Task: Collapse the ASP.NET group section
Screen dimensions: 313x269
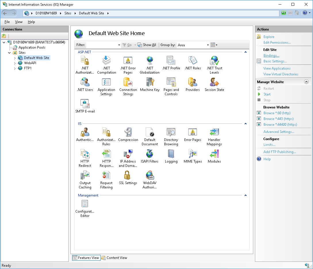Action: tap(245, 52)
